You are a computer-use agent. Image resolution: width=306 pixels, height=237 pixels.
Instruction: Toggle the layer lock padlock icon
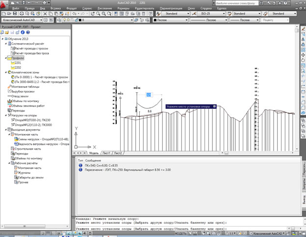(76, 20)
